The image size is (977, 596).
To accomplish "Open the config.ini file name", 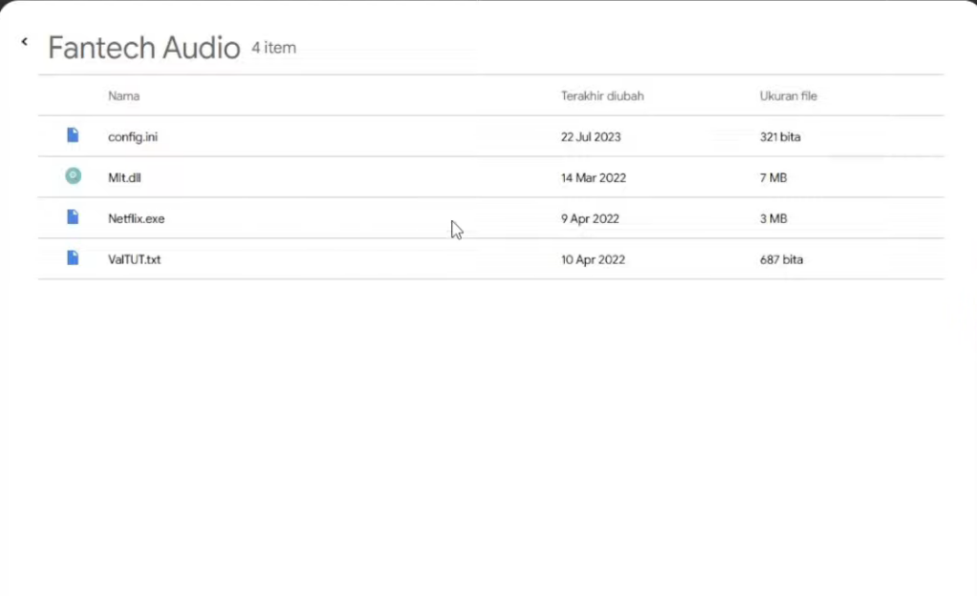I will [133, 136].
